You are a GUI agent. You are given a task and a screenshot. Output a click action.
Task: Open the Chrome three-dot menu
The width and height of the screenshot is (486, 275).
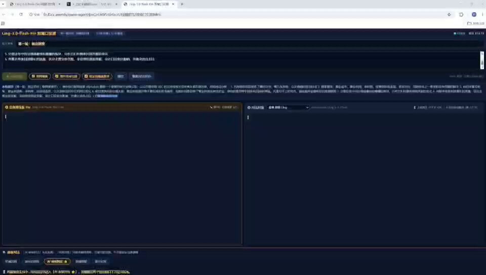(482, 15)
